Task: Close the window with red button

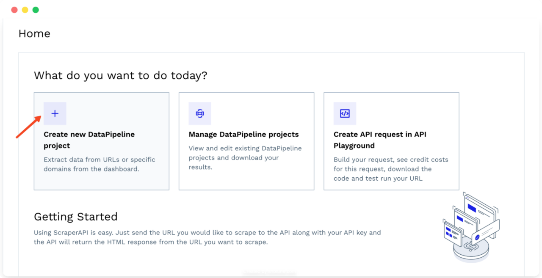Action: (x=14, y=10)
